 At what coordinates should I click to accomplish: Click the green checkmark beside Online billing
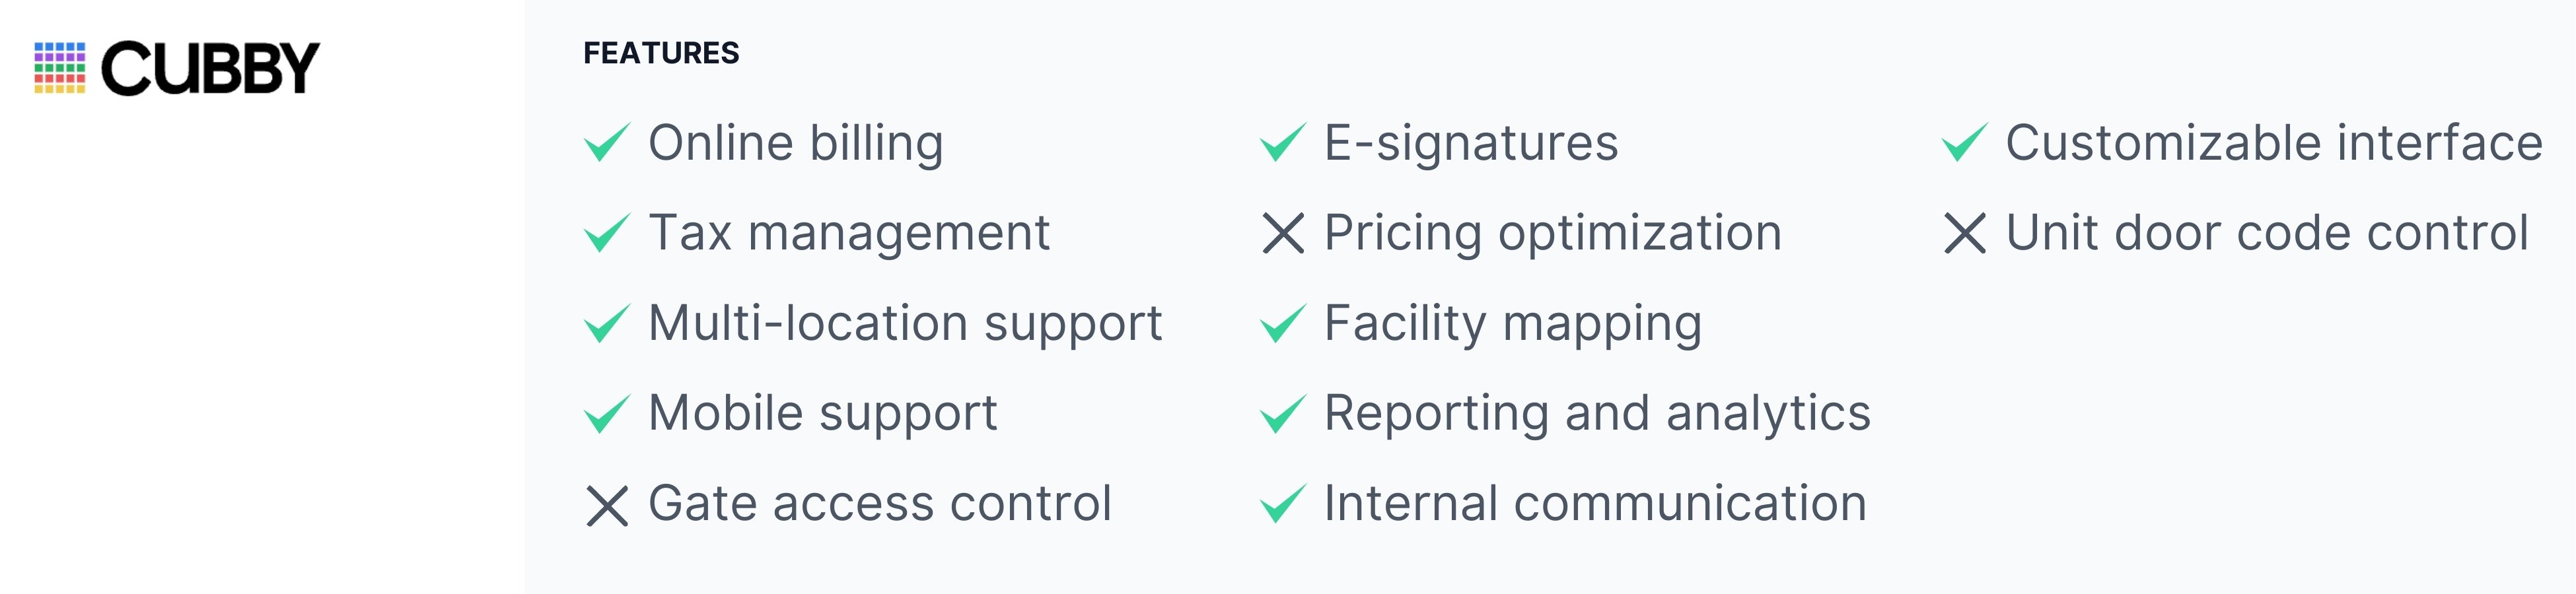pos(607,142)
